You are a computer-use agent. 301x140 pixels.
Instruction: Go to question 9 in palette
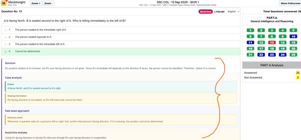[283, 36]
